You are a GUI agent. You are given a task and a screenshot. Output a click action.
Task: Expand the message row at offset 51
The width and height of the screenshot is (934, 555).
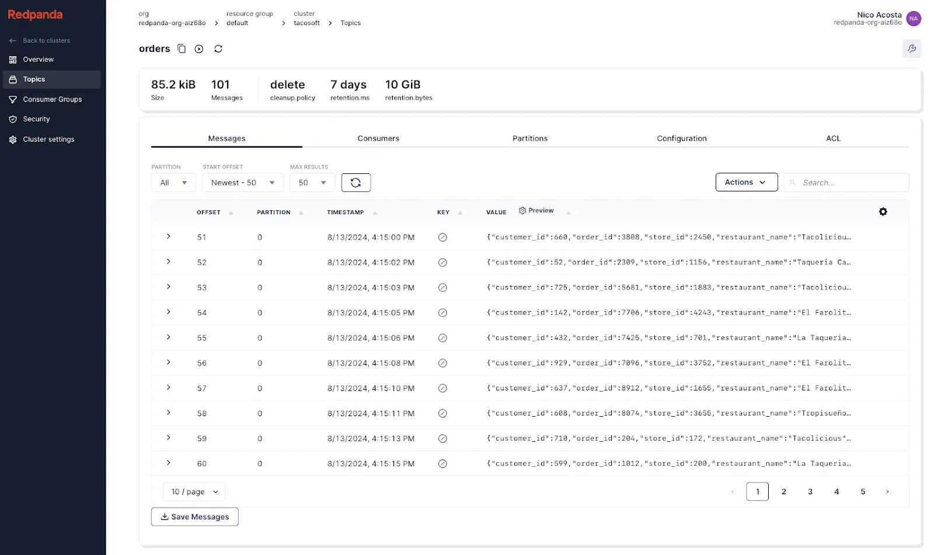click(169, 236)
